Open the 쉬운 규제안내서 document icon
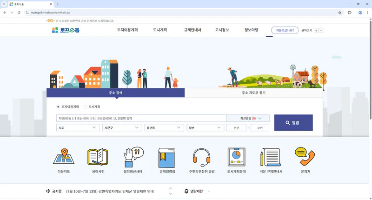372x200 pixels. (x=271, y=157)
